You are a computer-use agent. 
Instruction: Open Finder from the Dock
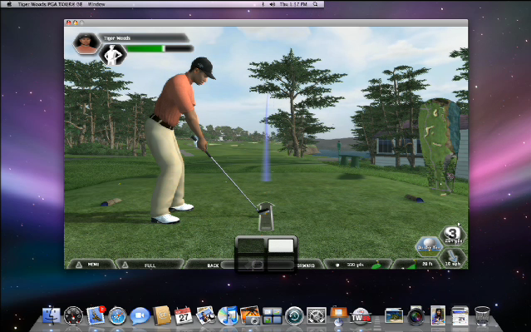(52, 315)
